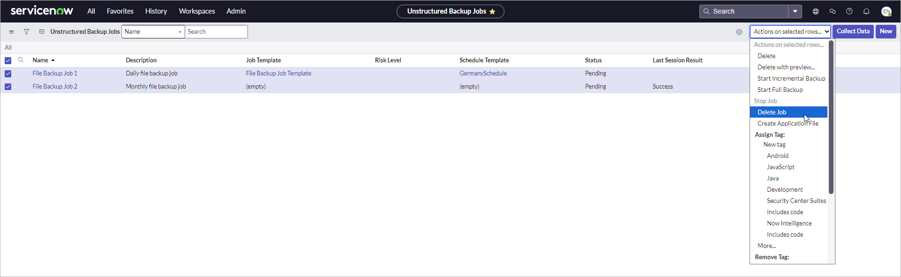Open File Backup Job Template link
This screenshot has width=901, height=277.
coord(278,74)
